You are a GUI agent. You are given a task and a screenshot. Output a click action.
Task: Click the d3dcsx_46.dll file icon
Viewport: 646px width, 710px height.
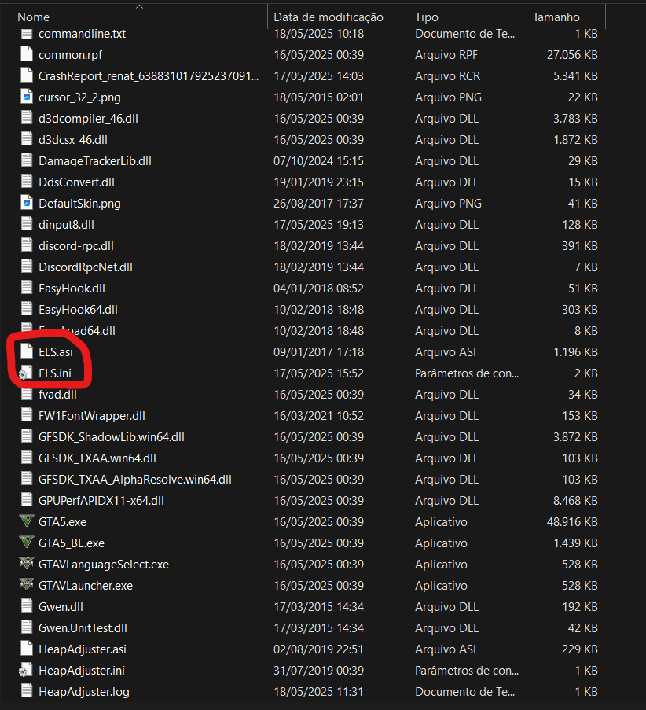point(27,140)
